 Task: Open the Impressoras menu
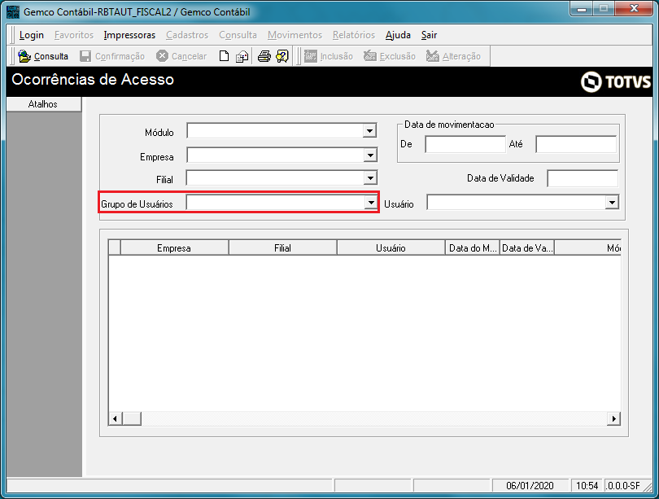(129, 35)
